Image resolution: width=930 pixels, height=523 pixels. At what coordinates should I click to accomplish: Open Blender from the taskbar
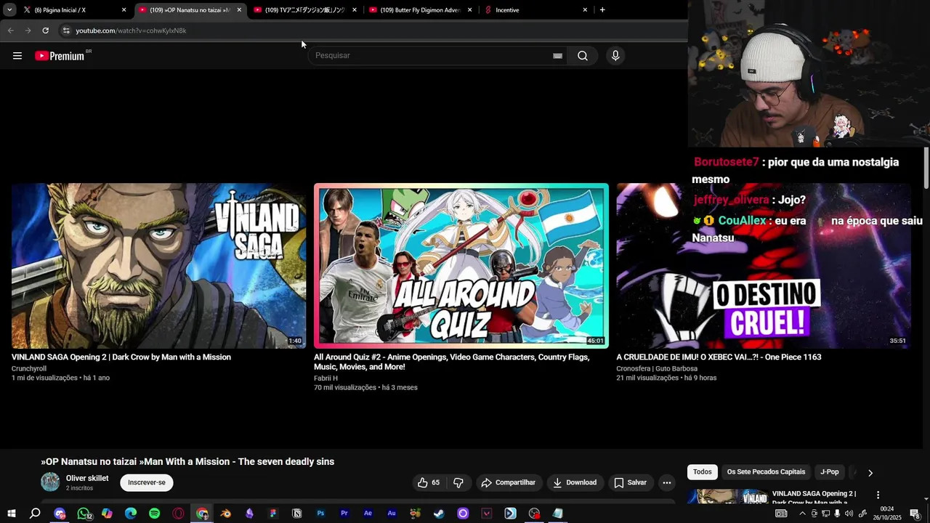click(225, 514)
